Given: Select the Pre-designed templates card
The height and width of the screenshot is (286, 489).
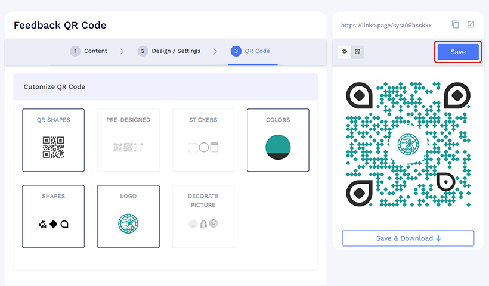Looking at the screenshot, I should pos(128,139).
